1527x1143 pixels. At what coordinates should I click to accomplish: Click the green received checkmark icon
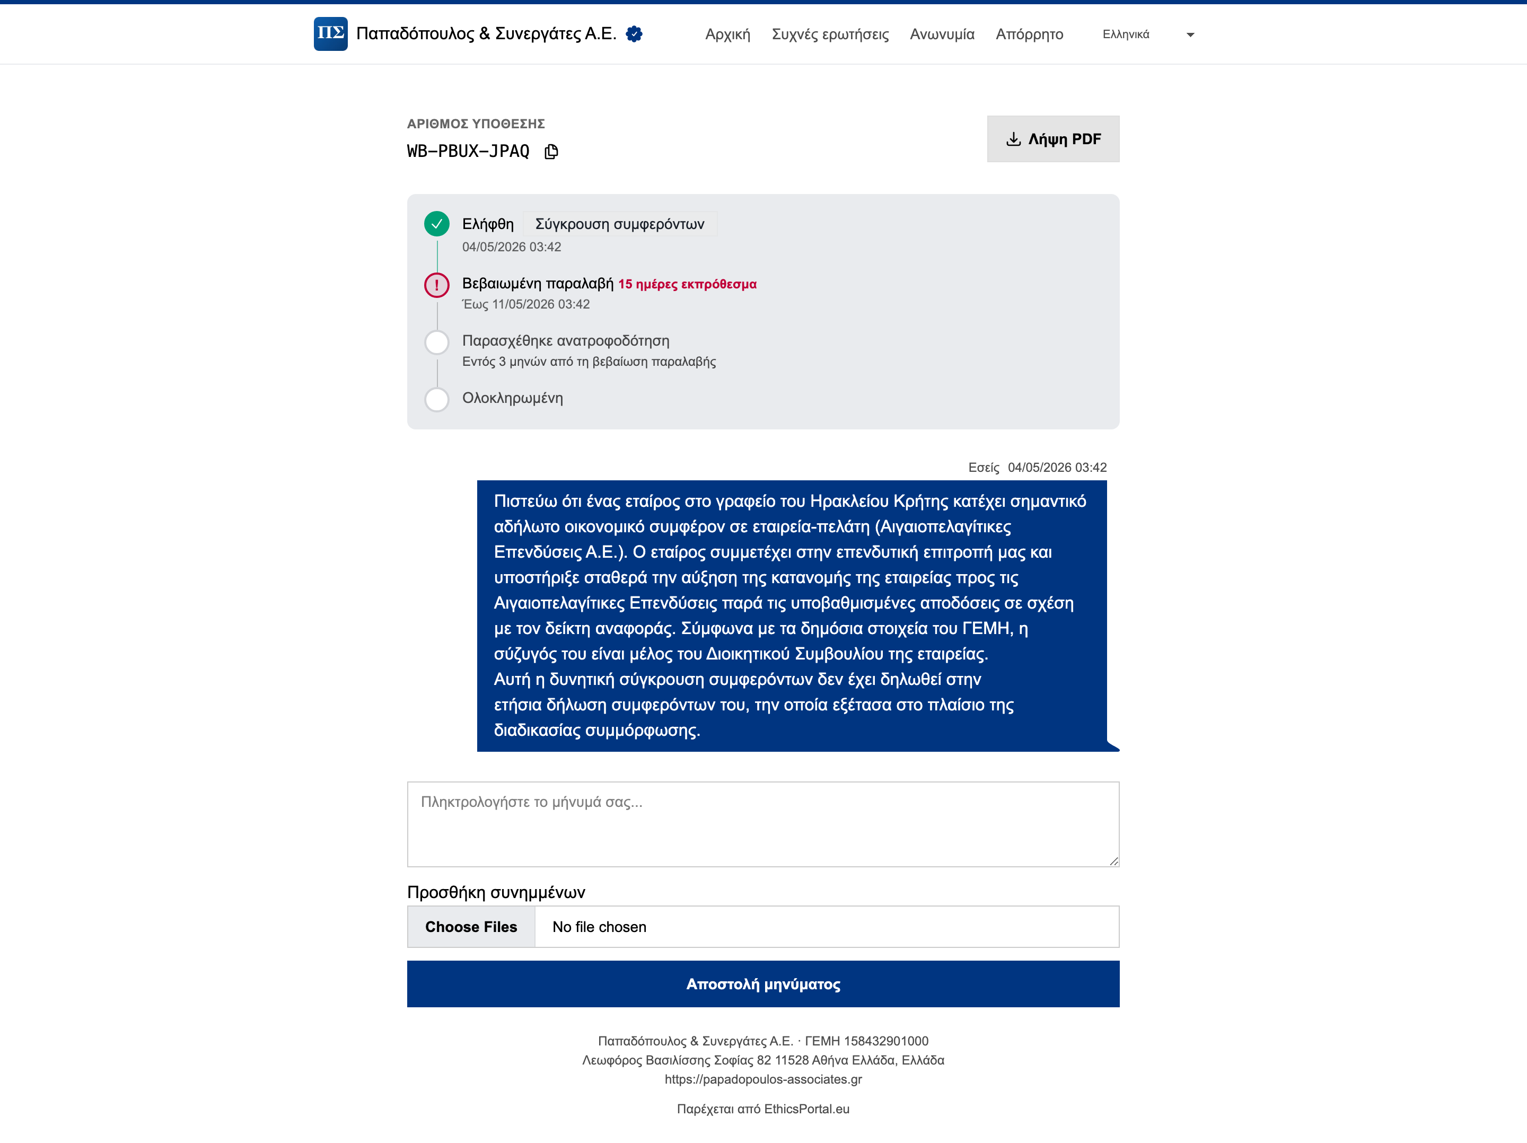click(436, 224)
